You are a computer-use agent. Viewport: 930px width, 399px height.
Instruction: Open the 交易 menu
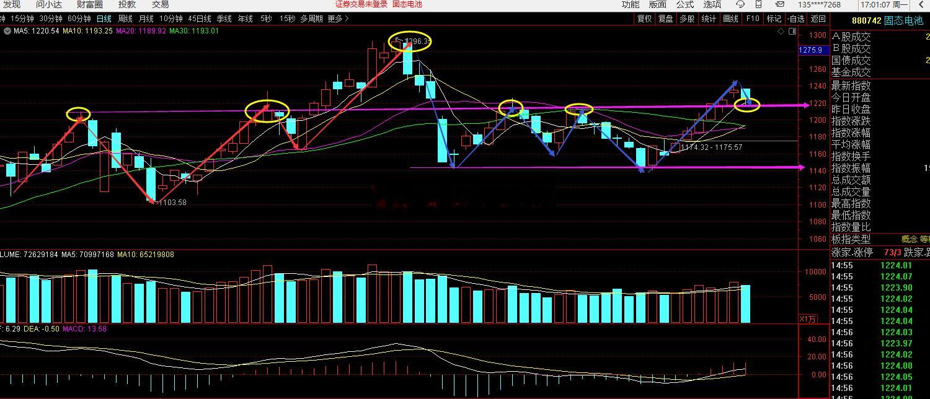pos(161,4)
